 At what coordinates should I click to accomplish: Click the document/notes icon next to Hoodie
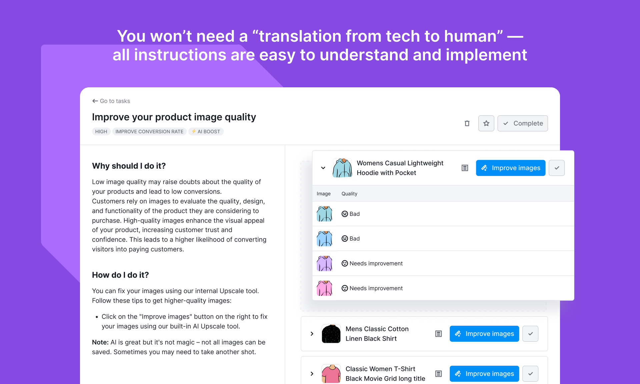pos(465,168)
